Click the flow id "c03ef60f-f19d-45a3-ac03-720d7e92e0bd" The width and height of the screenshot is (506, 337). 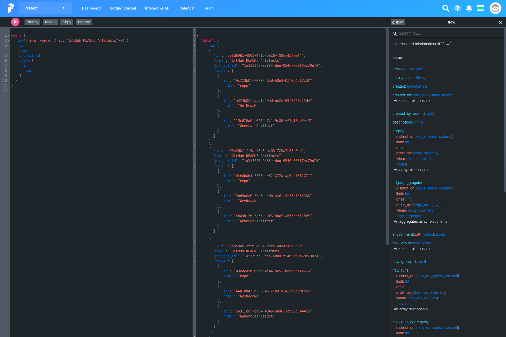coord(265,151)
